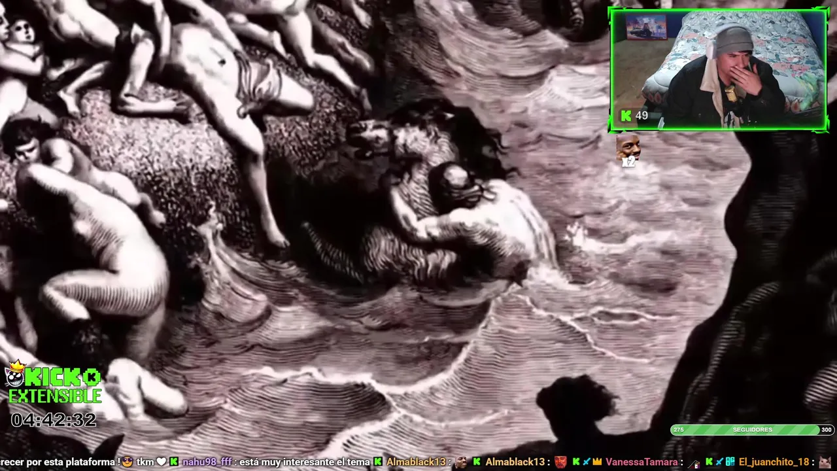Viewport: 837px width, 471px height.
Task: Click the nahu98_fff username in chat ticker
Action: pos(207,462)
